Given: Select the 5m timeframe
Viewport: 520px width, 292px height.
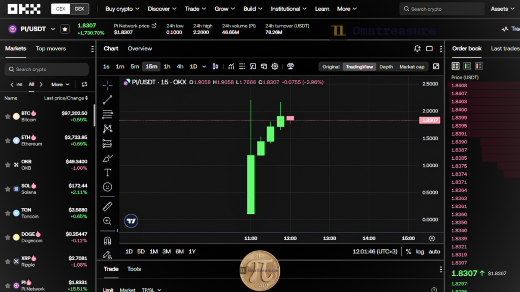Looking at the screenshot, I should click(x=135, y=66).
